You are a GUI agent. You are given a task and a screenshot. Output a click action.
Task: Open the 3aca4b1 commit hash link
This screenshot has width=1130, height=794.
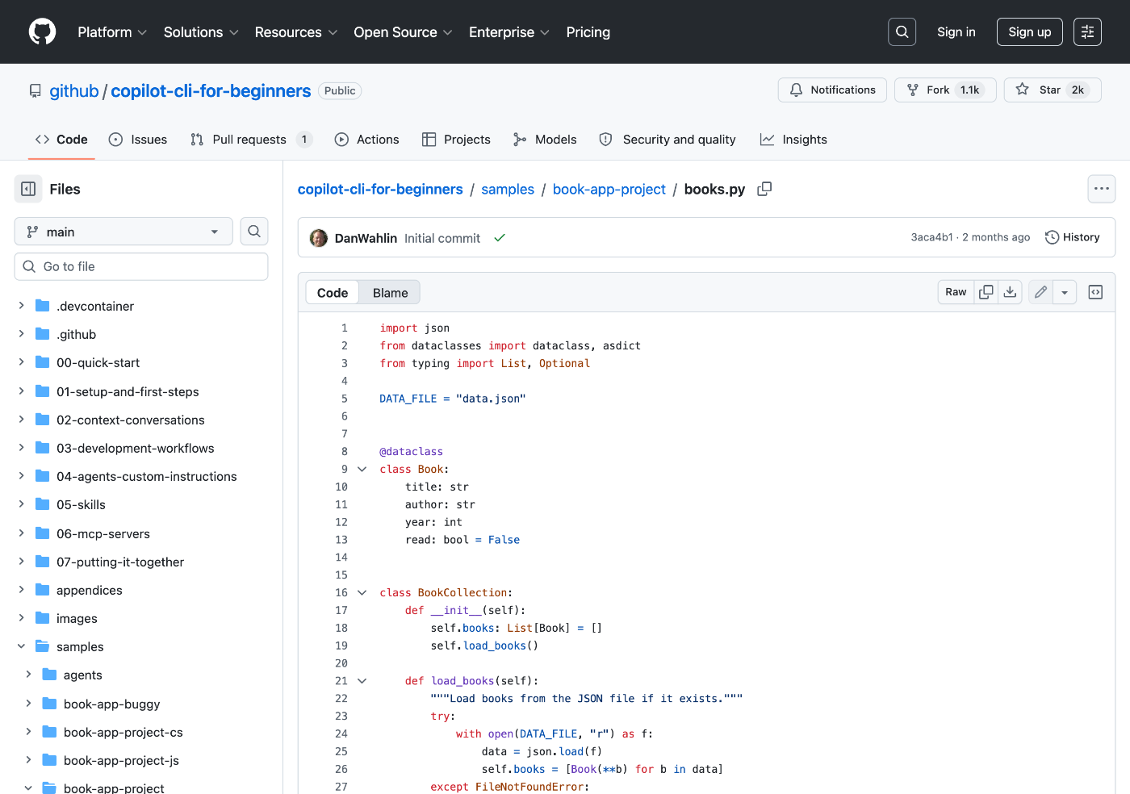tap(932, 237)
